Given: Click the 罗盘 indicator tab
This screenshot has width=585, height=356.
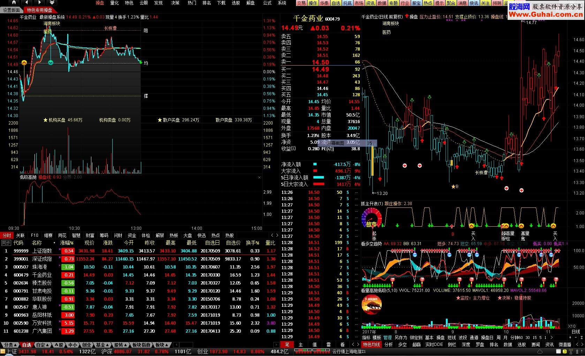Looking at the screenshot, I should point(480,344).
